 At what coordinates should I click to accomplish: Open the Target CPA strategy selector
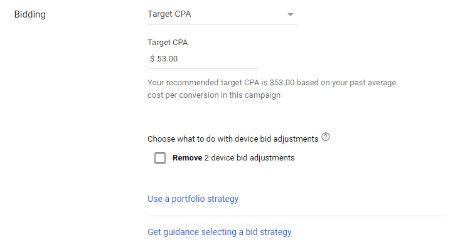pyautogui.click(x=223, y=14)
